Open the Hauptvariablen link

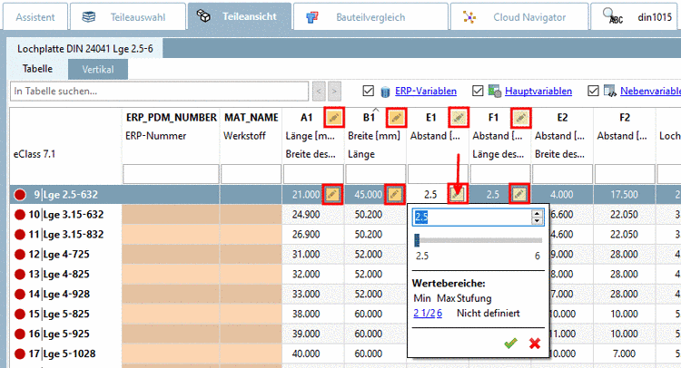(x=538, y=91)
